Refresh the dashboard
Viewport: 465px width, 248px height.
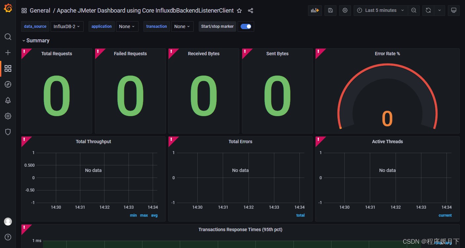coord(428,11)
